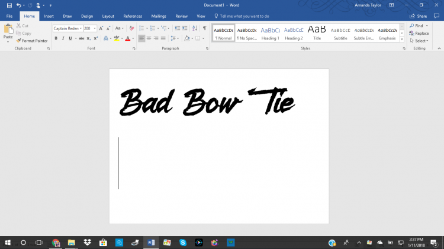Decrease the paragraph indent
Viewport: 444px width, 249px height.
click(177, 28)
